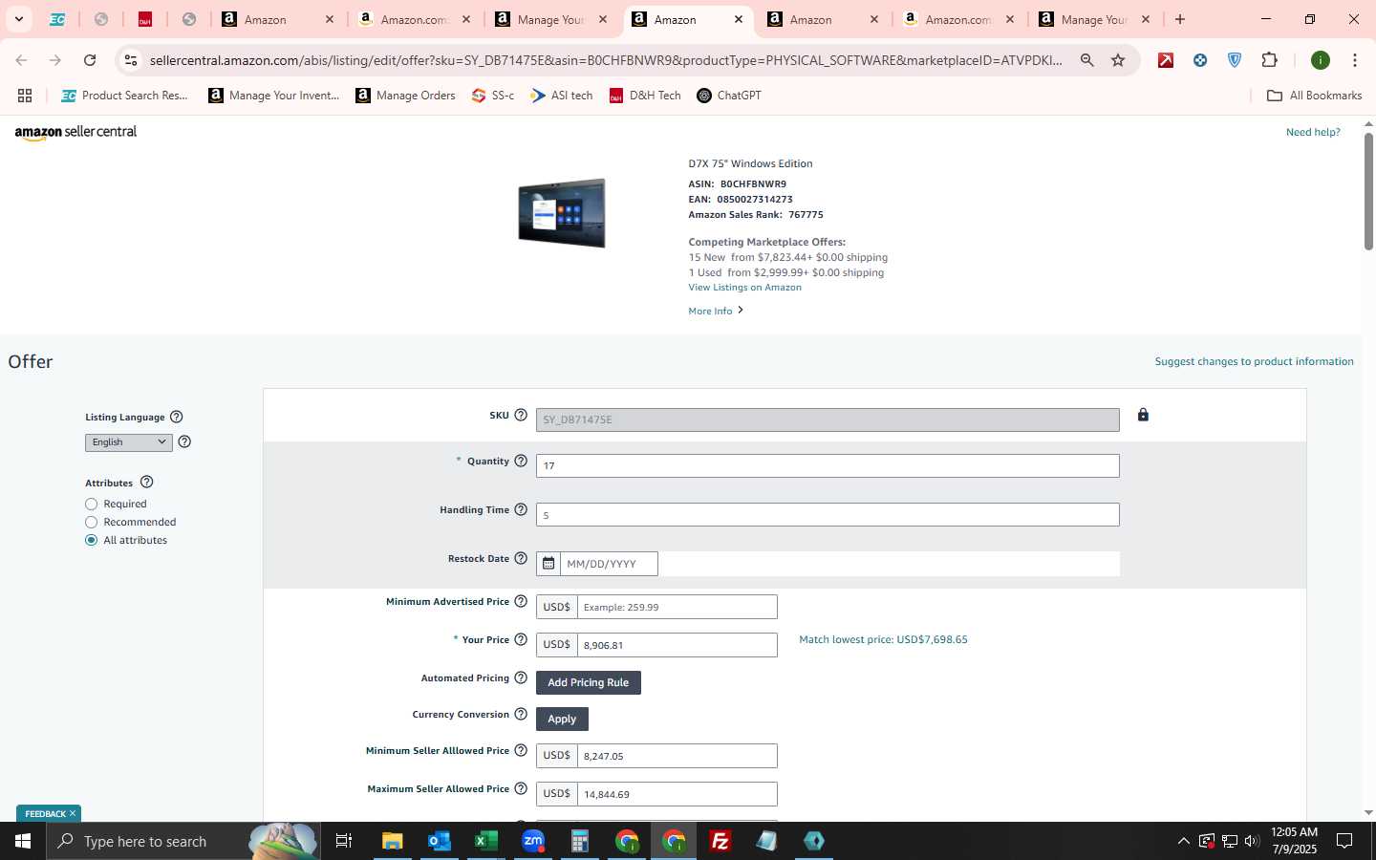Image resolution: width=1376 pixels, height=860 pixels.
Task: Open the tab search dropdown arrow
Action: coord(18,19)
